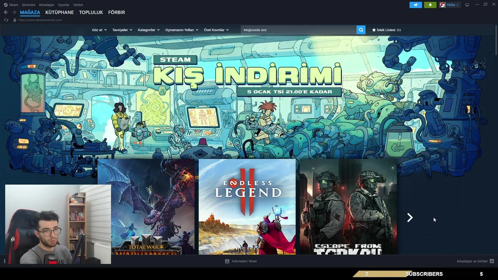Screen dimensions: 498x280
Task: Open the Endless Legend 2 game card
Action: 247,206
